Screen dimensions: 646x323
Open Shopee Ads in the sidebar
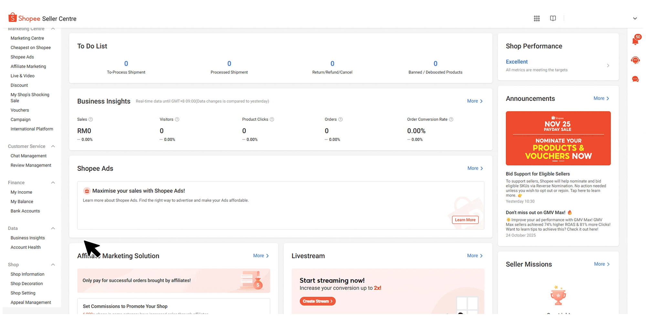coord(22,57)
